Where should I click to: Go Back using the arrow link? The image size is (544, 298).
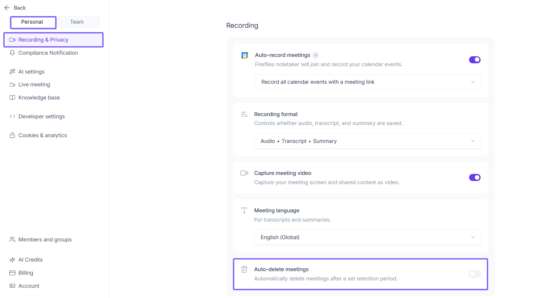pos(15,8)
